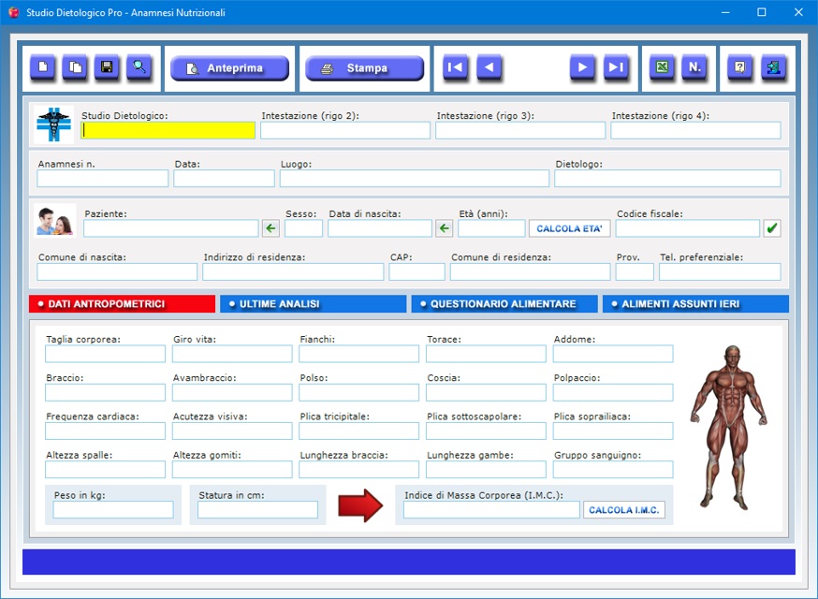Click the Taglia corporea field
The height and width of the screenshot is (599, 818).
click(106, 354)
